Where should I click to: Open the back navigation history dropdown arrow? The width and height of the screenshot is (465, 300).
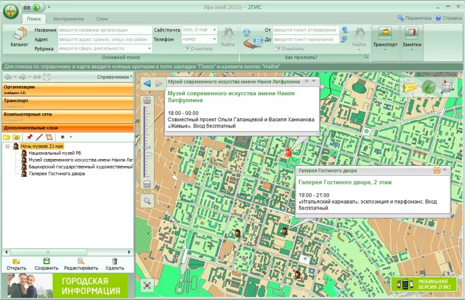pos(15,77)
